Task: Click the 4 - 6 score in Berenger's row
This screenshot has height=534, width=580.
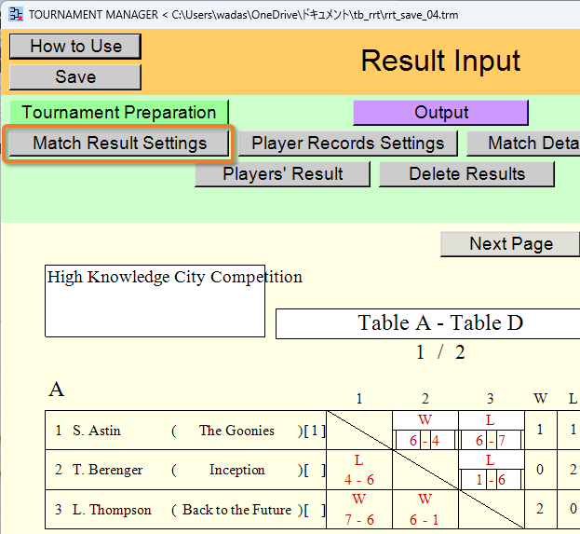Action: point(358,480)
